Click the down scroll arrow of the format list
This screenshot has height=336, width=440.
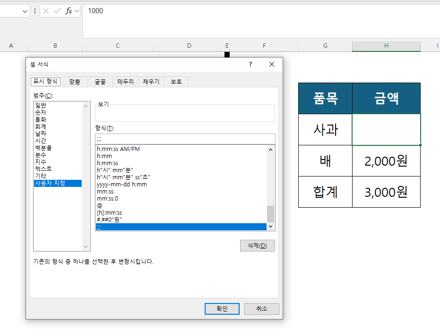pos(270,226)
